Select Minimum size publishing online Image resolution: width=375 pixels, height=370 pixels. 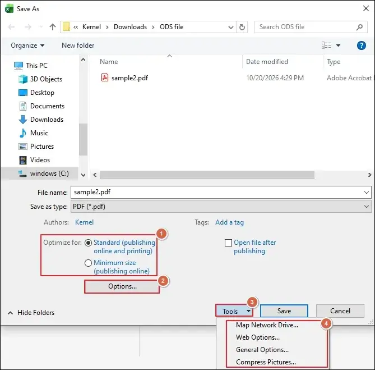pyautogui.click(x=88, y=263)
